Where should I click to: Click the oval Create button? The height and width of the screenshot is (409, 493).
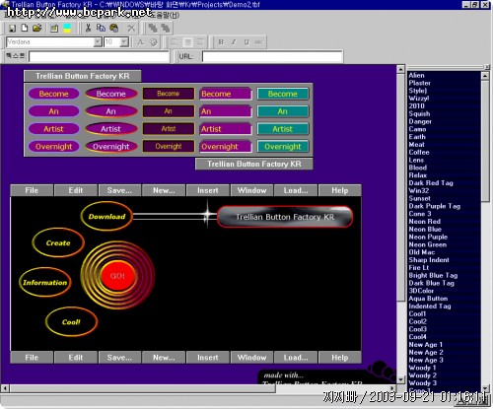(x=58, y=242)
